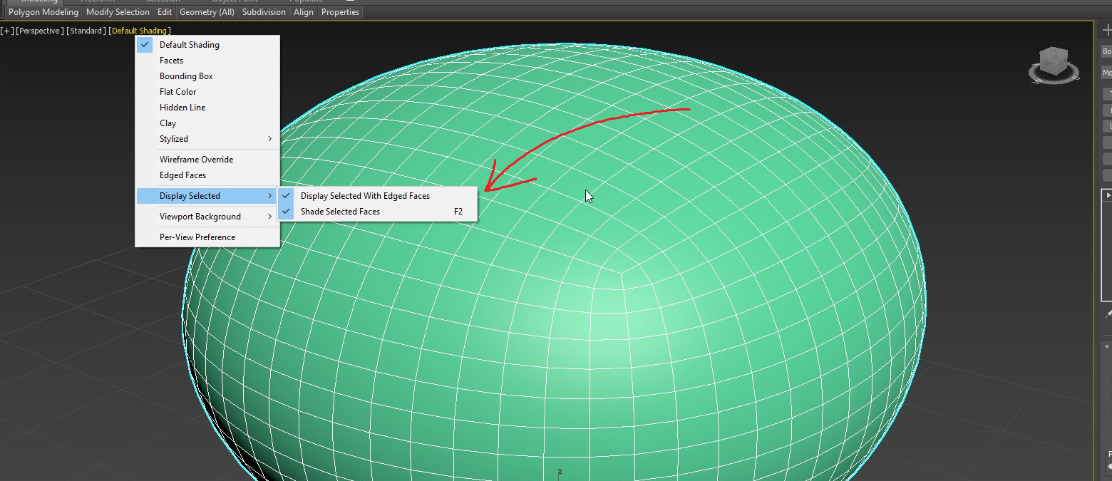Open the viewport menu via the [+] label

(6, 30)
